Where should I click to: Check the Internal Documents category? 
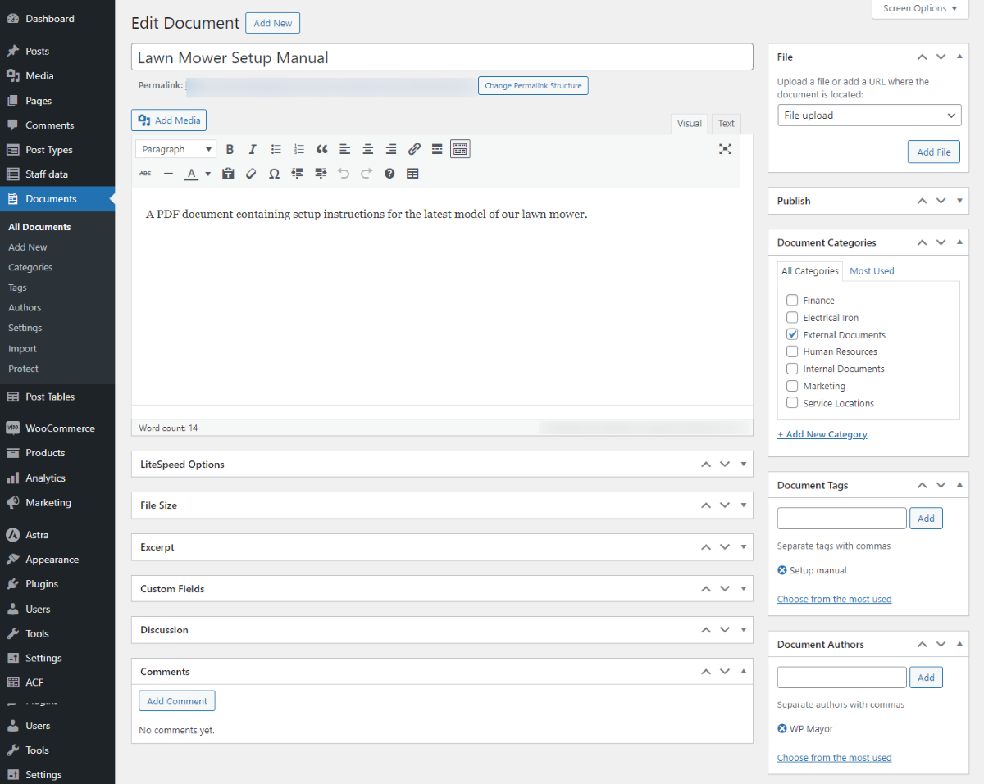[x=792, y=369]
